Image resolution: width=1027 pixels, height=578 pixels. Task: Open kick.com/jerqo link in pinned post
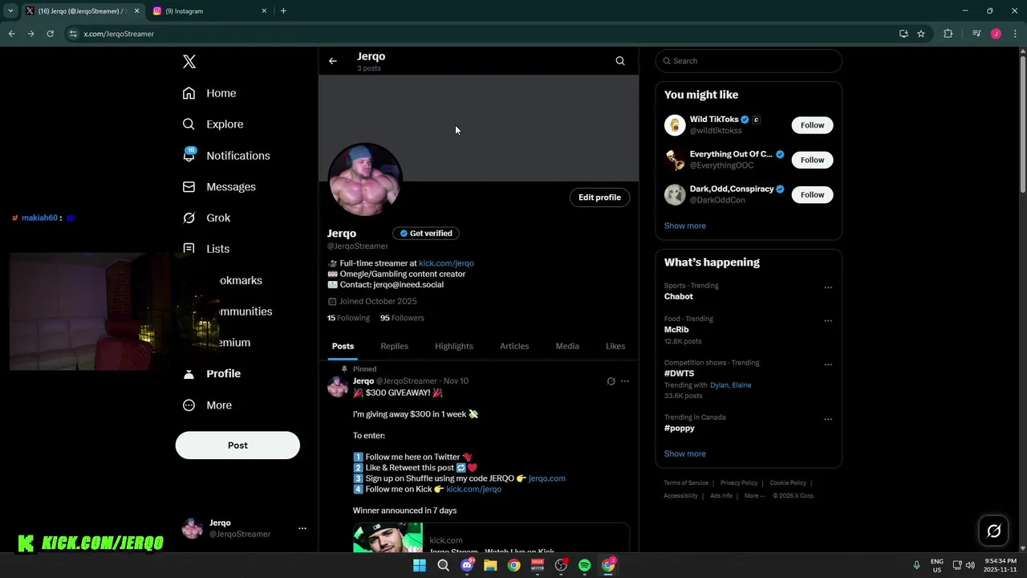pos(473,489)
